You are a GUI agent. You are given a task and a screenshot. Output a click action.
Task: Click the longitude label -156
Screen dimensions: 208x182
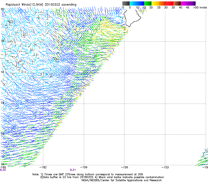click(x=125, y=167)
